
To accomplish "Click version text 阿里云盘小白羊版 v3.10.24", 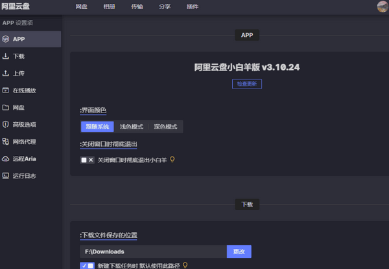I will pos(247,67).
